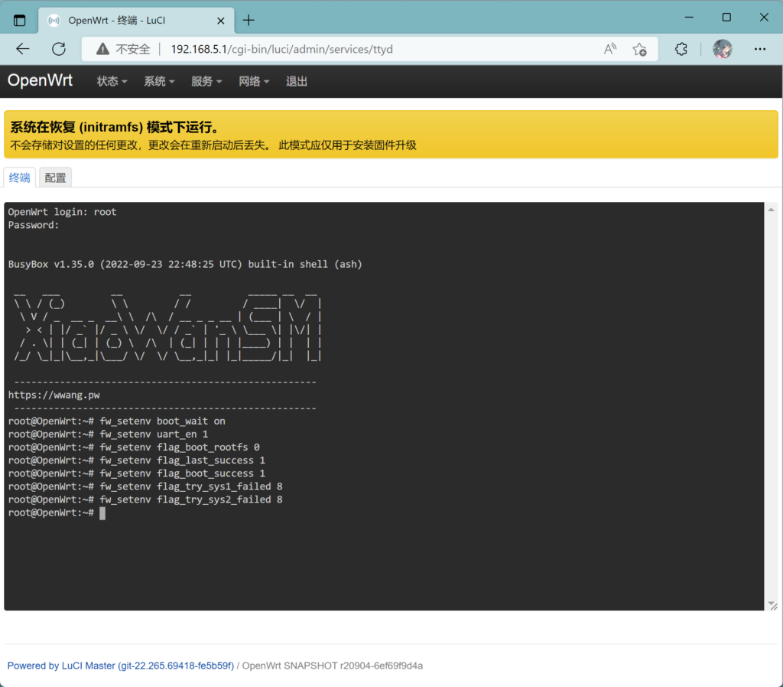
Task: Click the 'flag_boot_rootfs 0' command line
Action: pyautogui.click(x=134, y=448)
